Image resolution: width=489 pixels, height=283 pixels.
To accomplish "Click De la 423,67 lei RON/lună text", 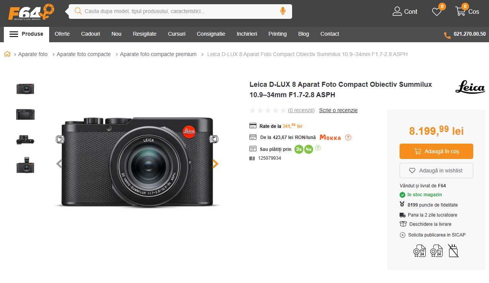I will pos(288,137).
